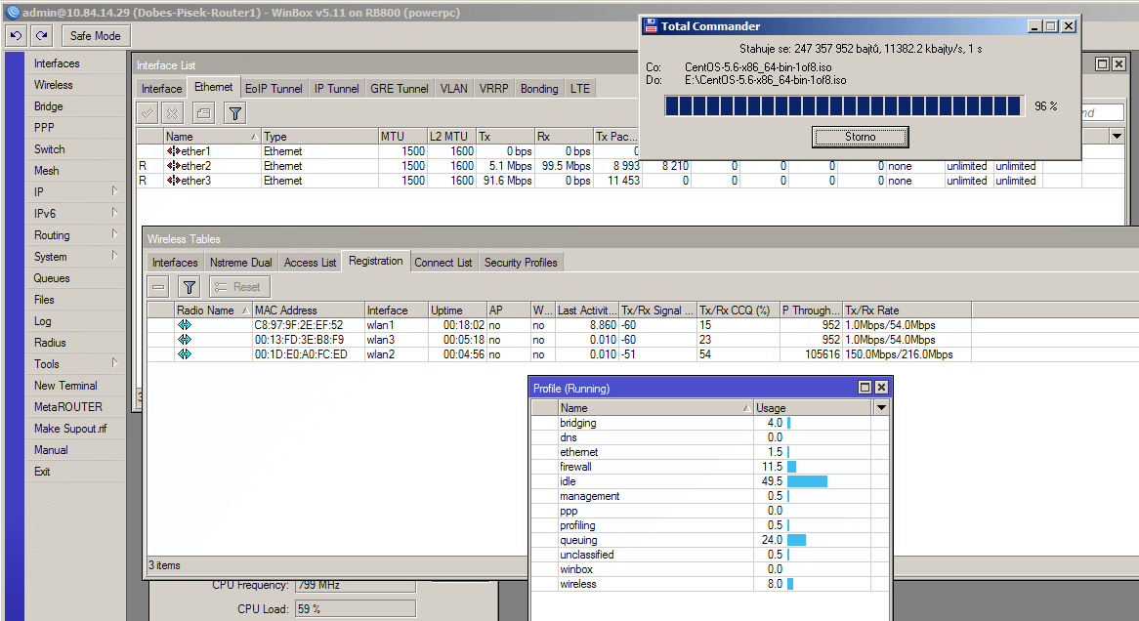The image size is (1139, 621).
Task: Expand the System submenu arrow
Action: (114, 256)
